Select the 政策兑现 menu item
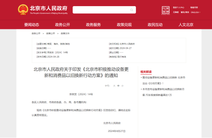The image size is (212, 138). coord(124,25)
